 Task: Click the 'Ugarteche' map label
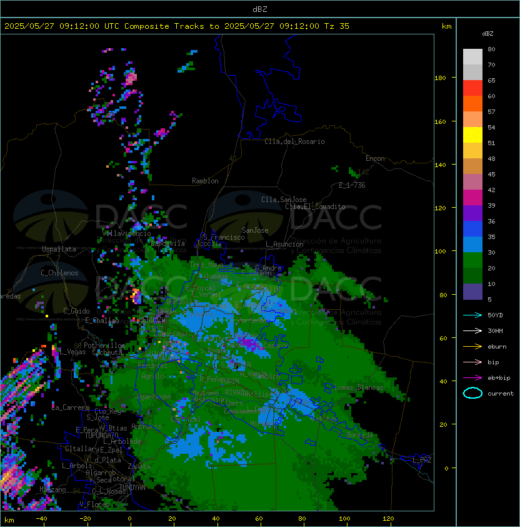click(x=154, y=397)
